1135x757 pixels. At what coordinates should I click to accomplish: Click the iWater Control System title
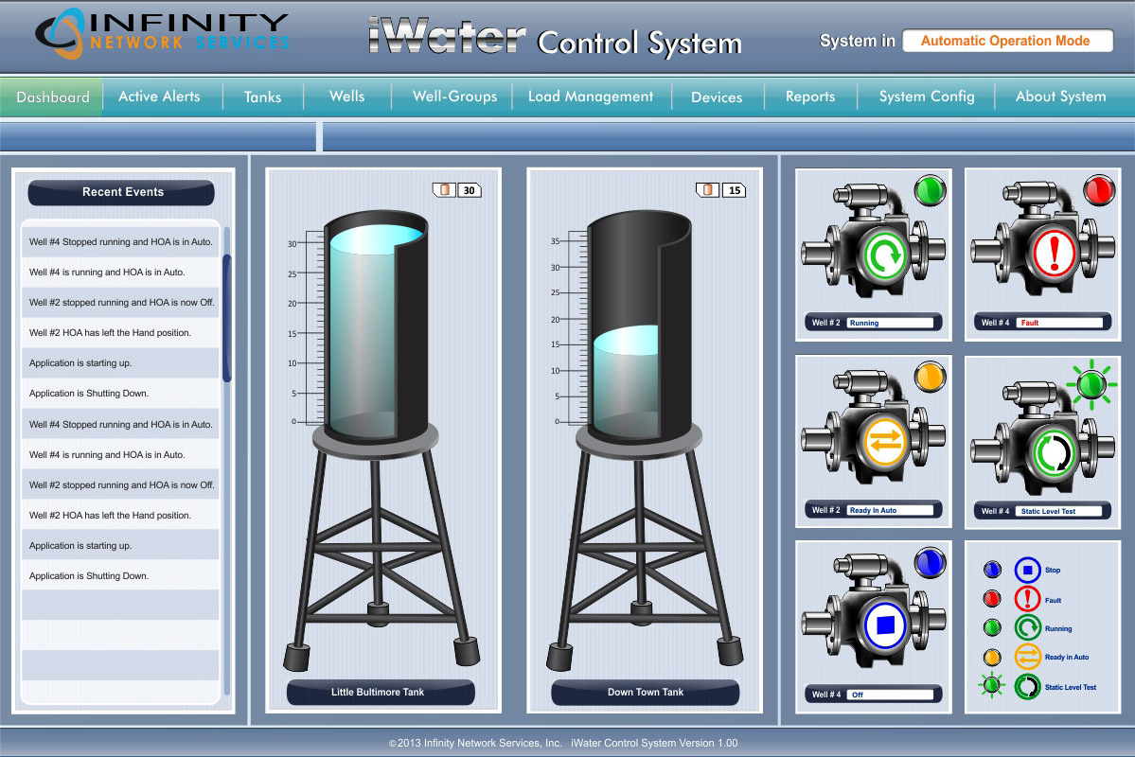click(556, 38)
